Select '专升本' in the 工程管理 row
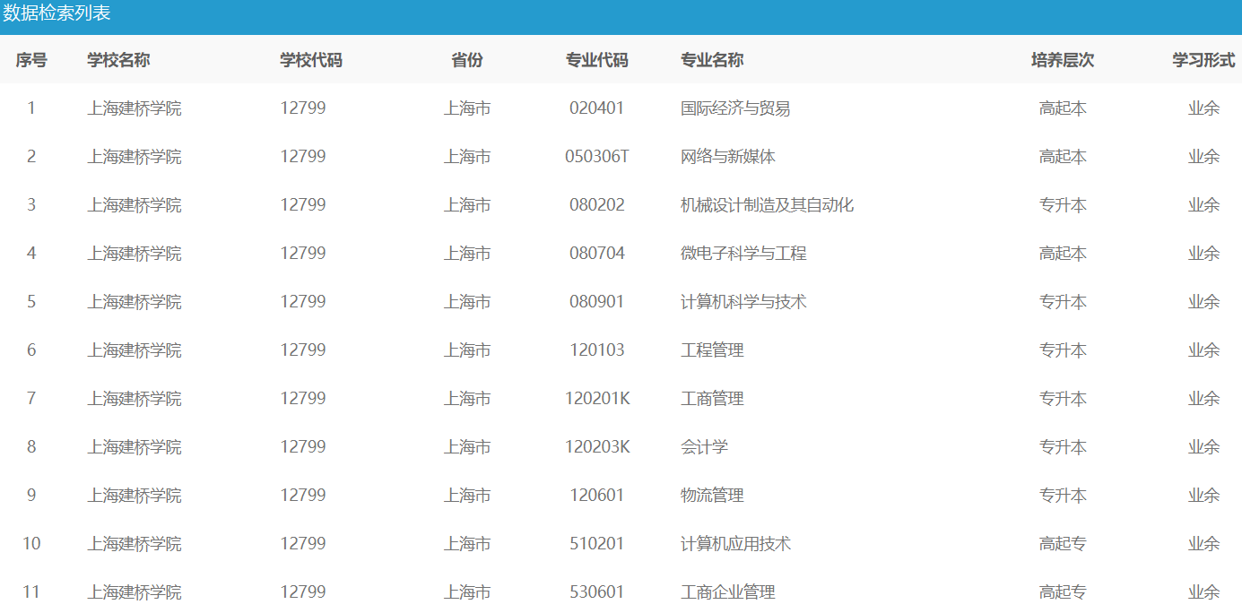Image resolution: width=1242 pixels, height=613 pixels. 1063,350
